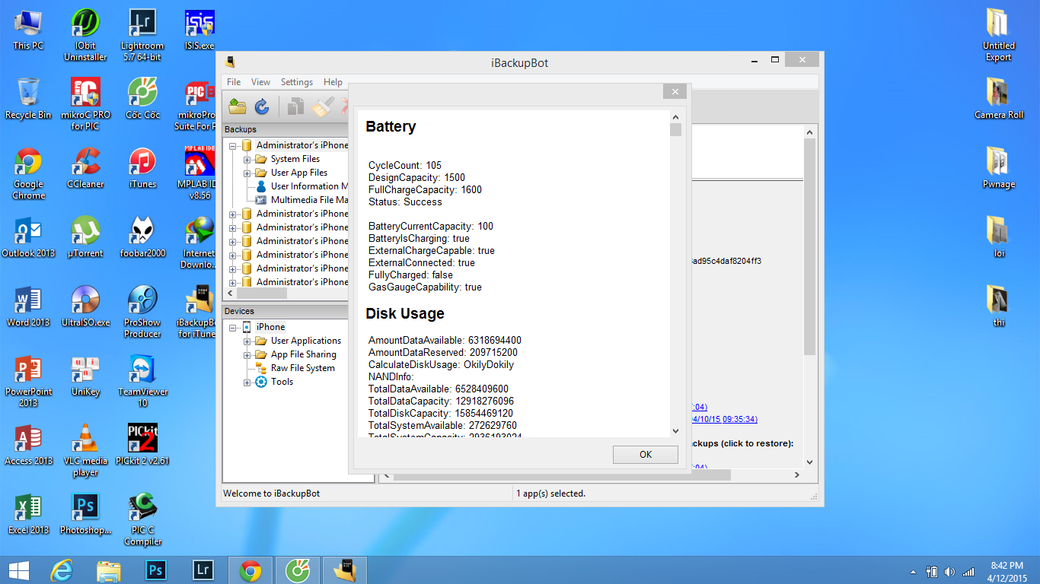Select User Information Manager tree item
Image resolution: width=1040 pixels, height=584 pixels.
pyautogui.click(x=309, y=186)
